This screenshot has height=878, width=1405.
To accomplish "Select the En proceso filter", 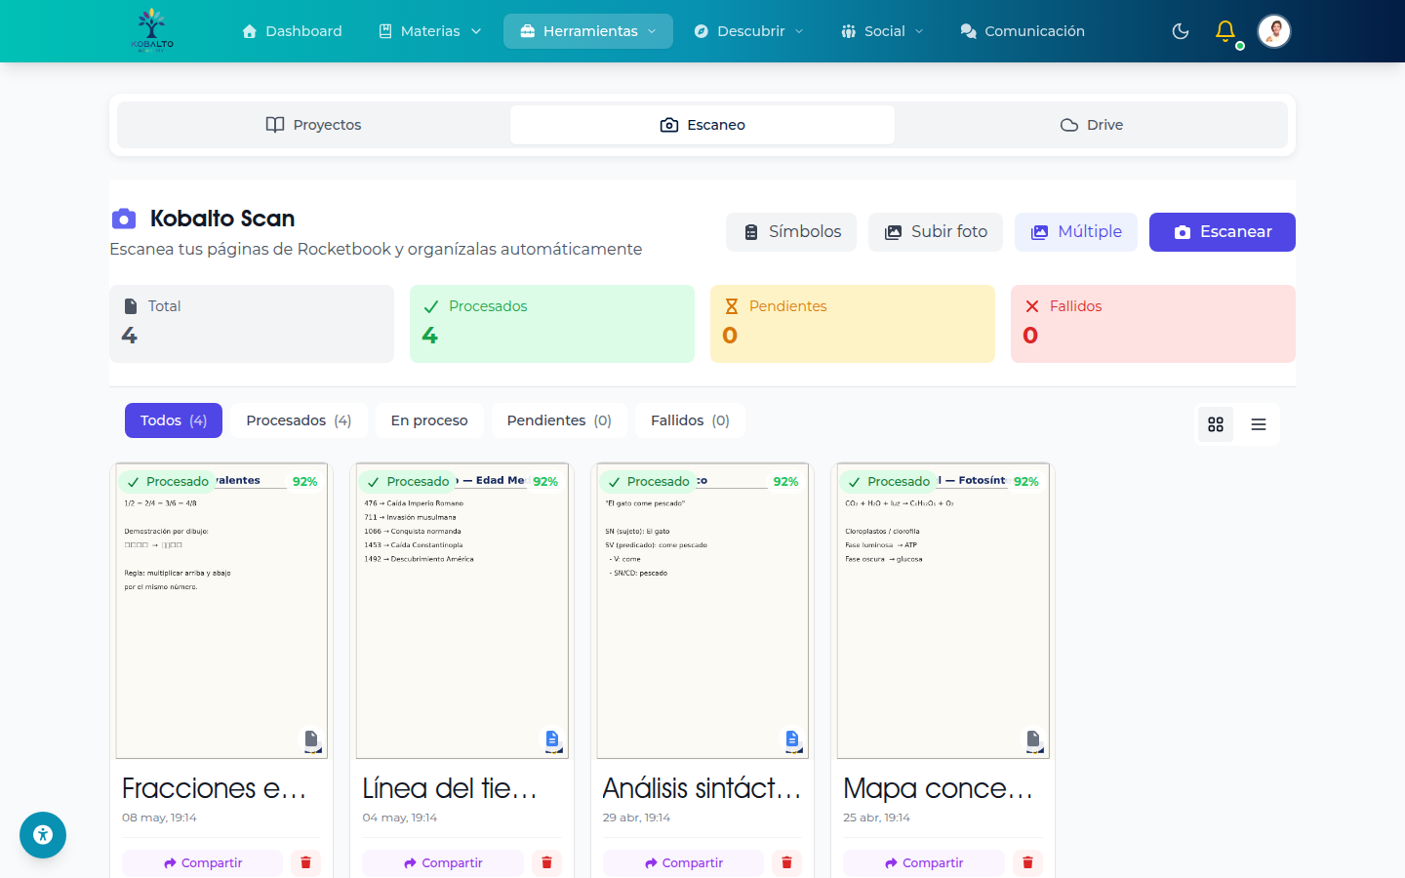I will click(x=429, y=420).
